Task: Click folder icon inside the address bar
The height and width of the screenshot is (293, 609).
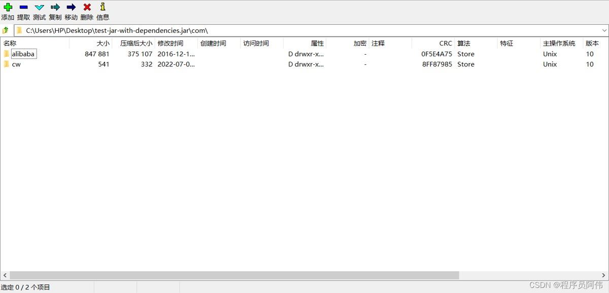Action: point(19,30)
